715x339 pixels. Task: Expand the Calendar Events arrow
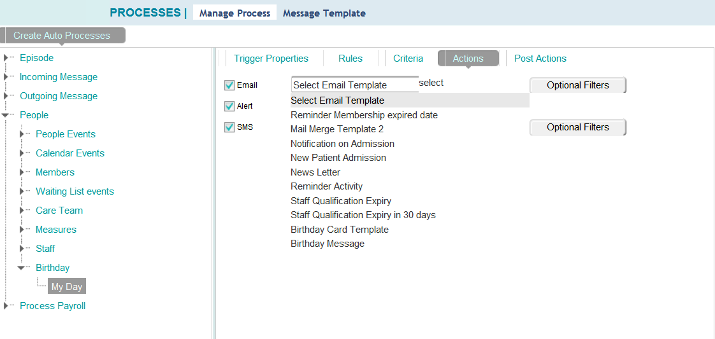pyautogui.click(x=22, y=153)
